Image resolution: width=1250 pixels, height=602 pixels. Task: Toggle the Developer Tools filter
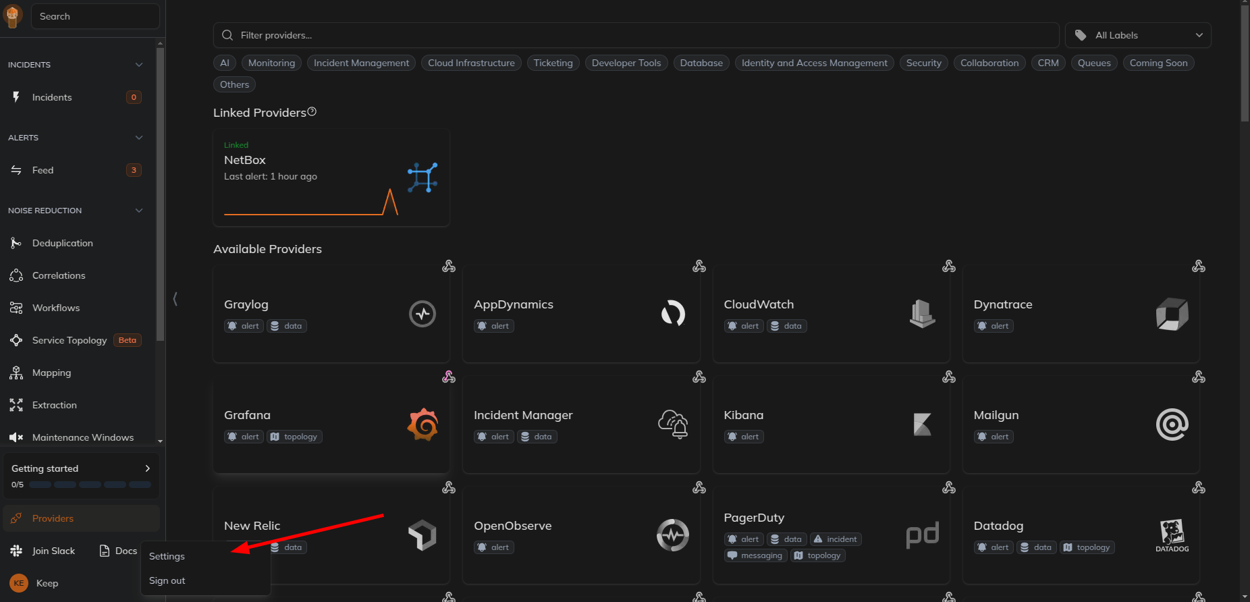click(x=626, y=63)
